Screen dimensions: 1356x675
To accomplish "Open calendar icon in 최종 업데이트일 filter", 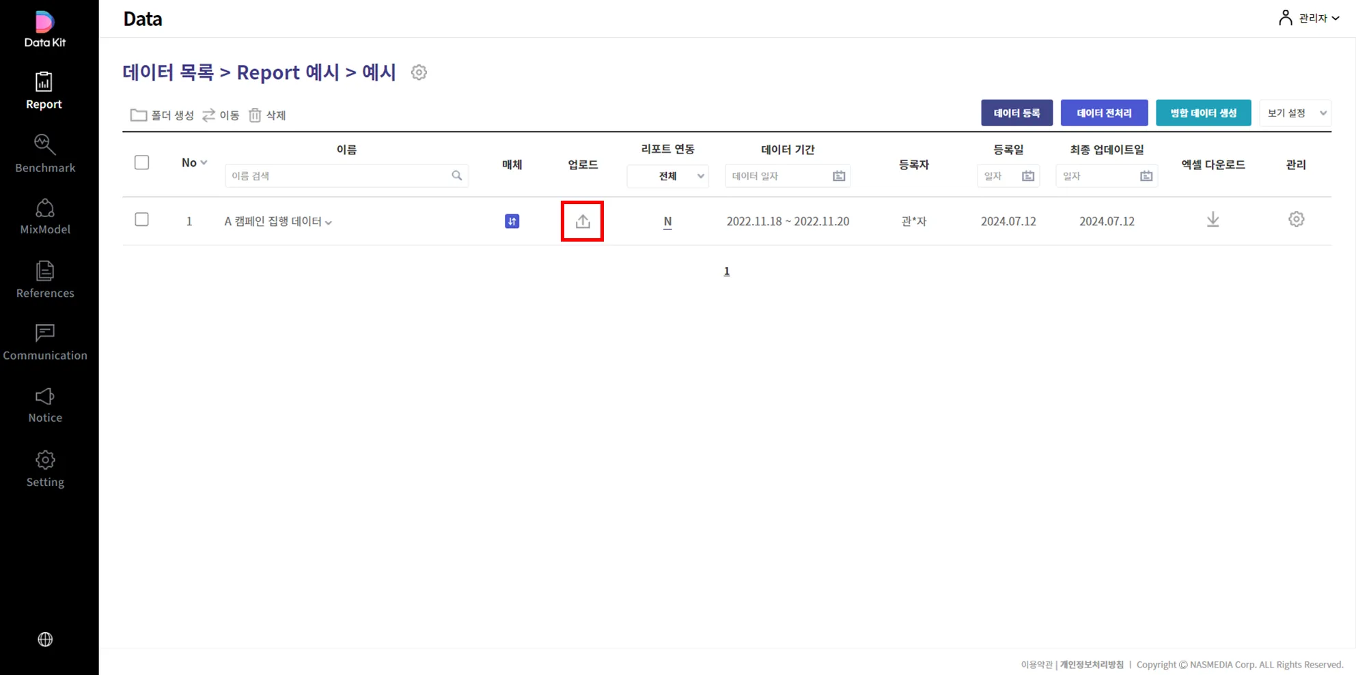I will (1146, 176).
